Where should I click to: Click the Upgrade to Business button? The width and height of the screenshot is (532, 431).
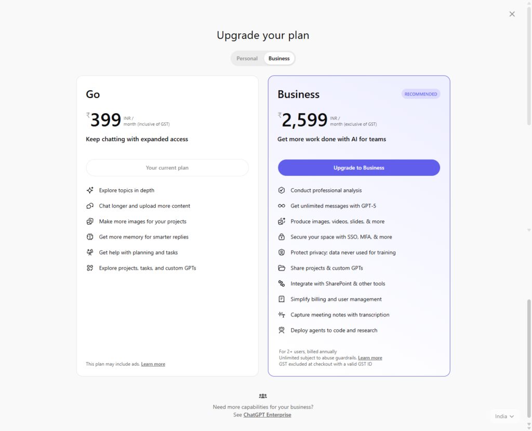(x=359, y=168)
